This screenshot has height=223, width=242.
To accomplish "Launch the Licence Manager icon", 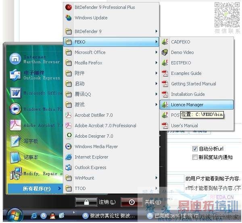I will pos(165,105).
